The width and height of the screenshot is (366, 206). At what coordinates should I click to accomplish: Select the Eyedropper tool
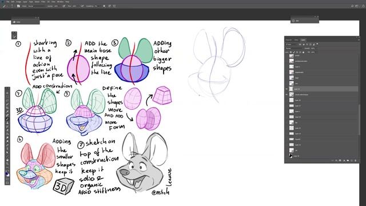[7, 112]
